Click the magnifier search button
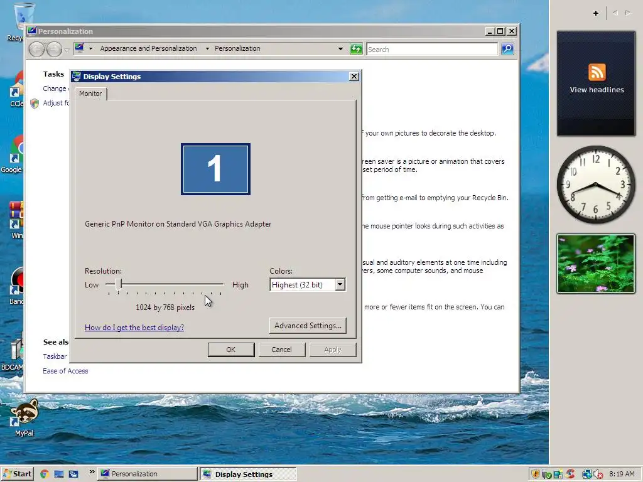The image size is (643, 482). click(x=507, y=49)
